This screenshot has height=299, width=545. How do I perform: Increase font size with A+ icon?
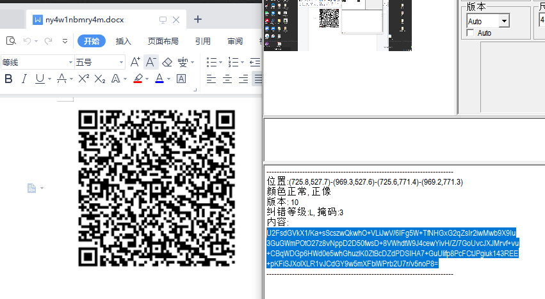[135, 62]
